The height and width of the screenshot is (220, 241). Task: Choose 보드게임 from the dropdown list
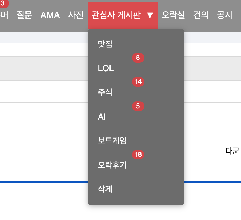pyautogui.click(x=112, y=141)
